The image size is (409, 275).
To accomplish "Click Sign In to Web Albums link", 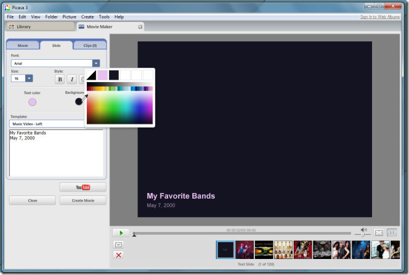I will (x=380, y=17).
